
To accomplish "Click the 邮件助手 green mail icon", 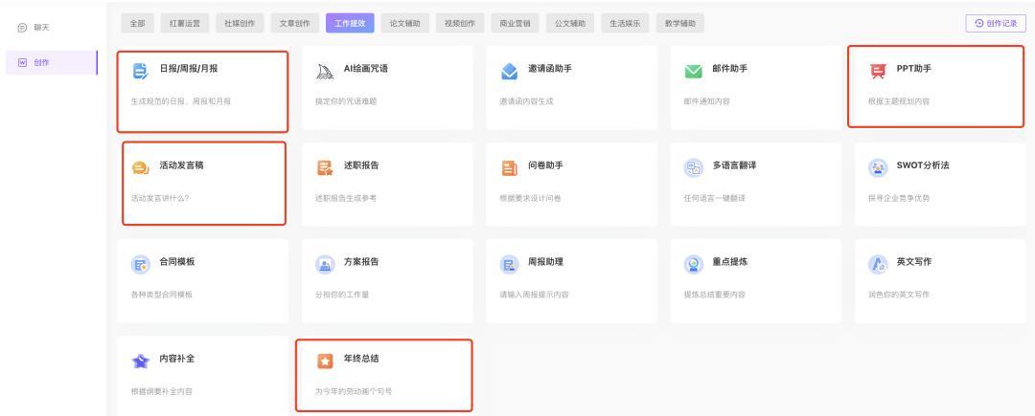I will pos(693,71).
